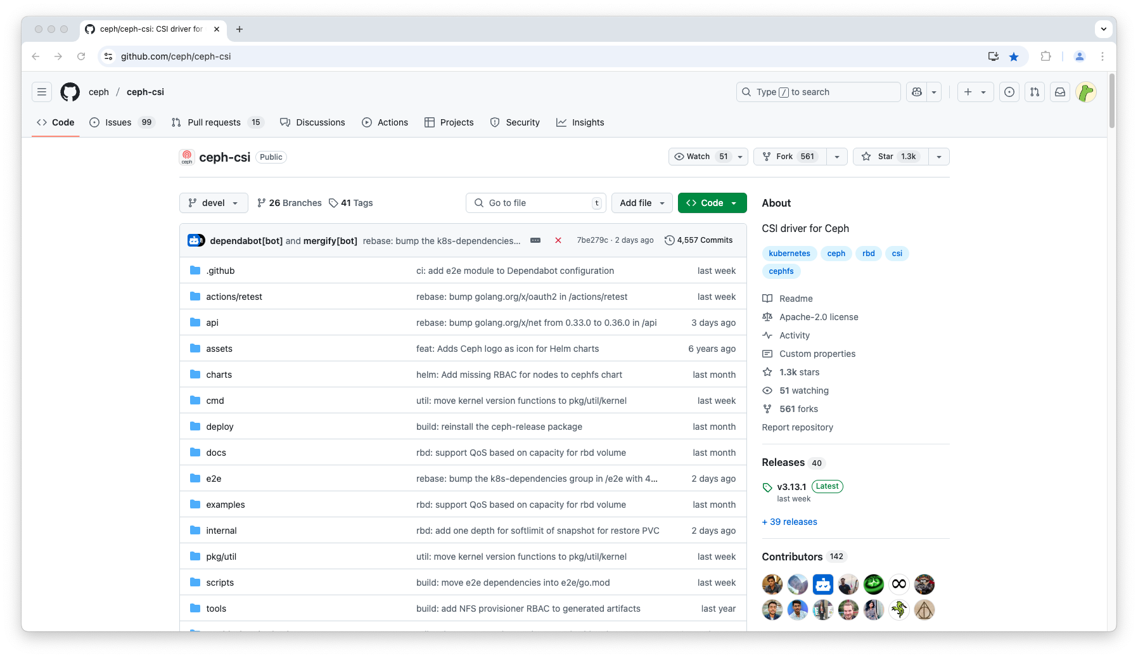View site information icon in address bar
Image resolution: width=1138 pixels, height=658 pixels.
(x=108, y=56)
